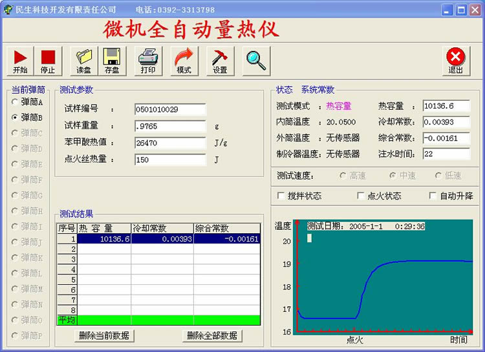Click row number 5 in results table

point(67,280)
